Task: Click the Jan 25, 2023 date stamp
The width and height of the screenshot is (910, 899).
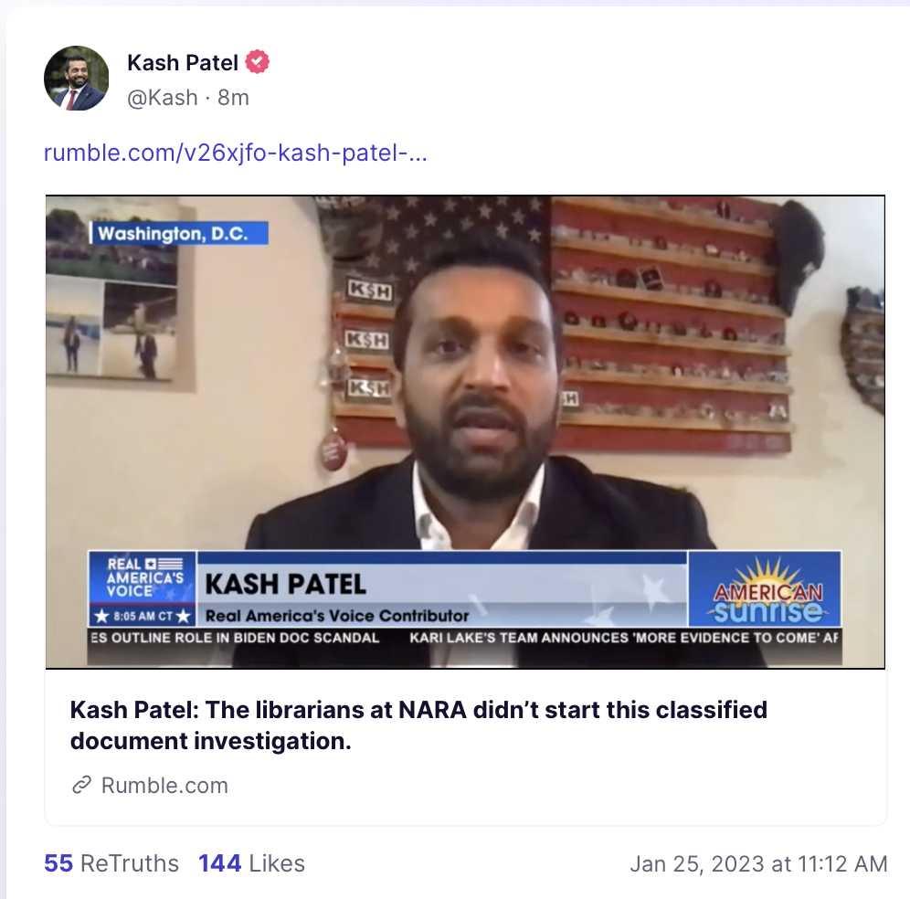Action: click(x=758, y=863)
